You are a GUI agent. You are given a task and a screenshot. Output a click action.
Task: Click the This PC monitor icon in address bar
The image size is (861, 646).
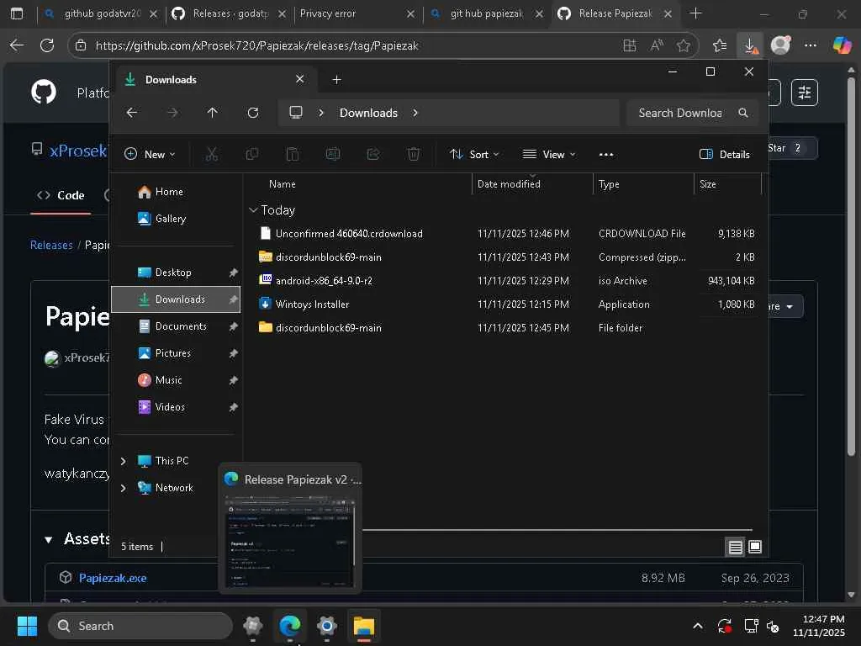click(296, 113)
